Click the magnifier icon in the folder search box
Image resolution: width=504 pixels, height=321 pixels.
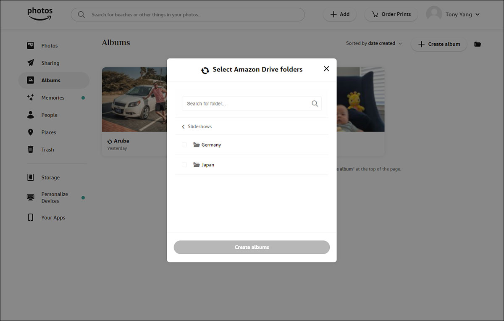point(315,103)
